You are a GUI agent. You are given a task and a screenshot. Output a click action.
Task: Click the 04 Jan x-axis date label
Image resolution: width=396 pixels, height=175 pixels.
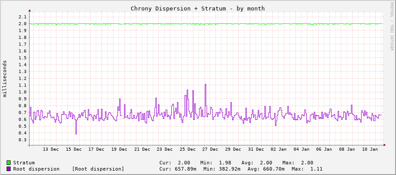[302, 149]
